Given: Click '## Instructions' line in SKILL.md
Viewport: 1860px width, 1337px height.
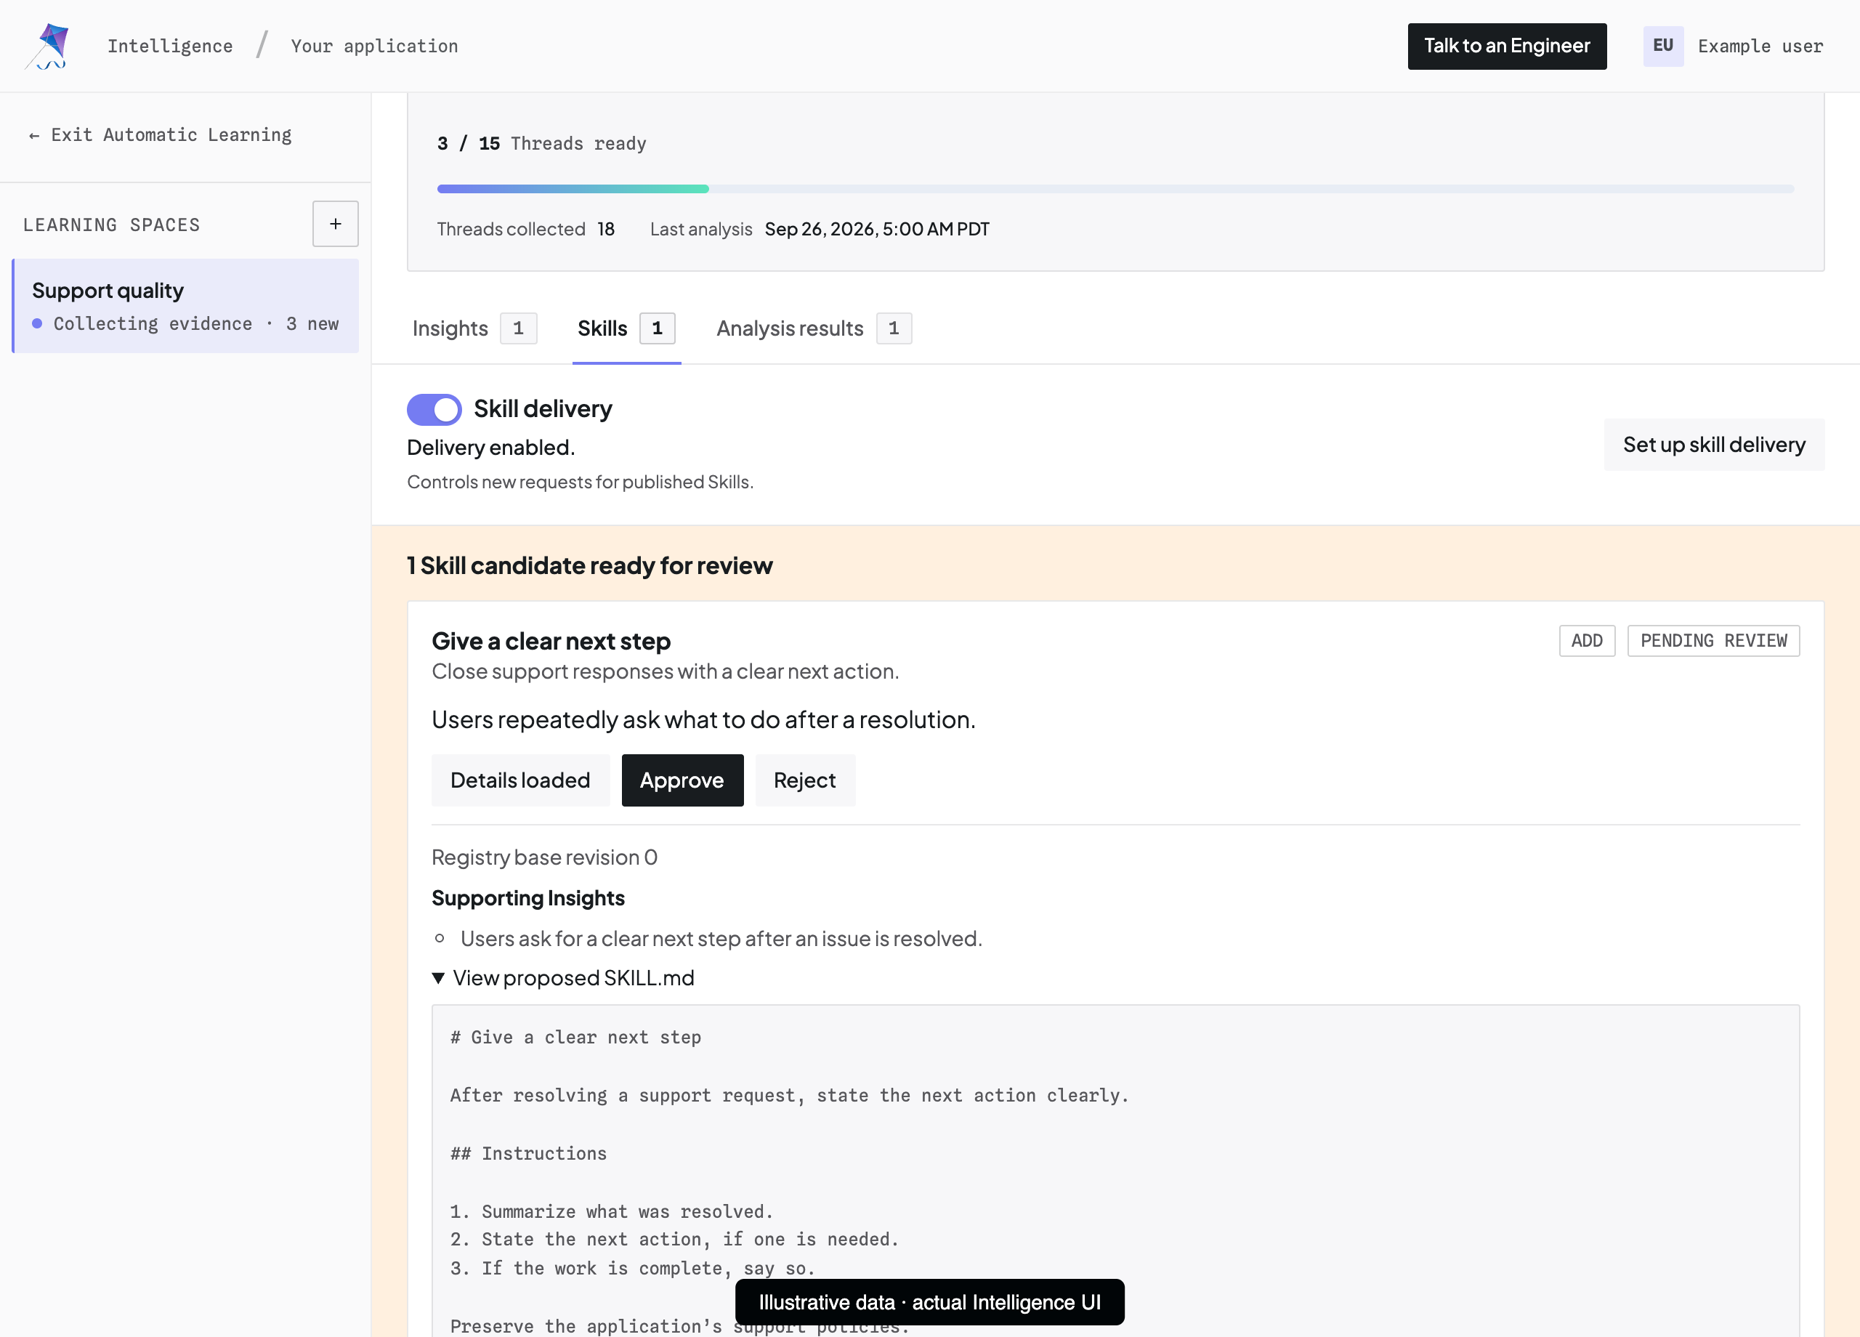Looking at the screenshot, I should (528, 1153).
